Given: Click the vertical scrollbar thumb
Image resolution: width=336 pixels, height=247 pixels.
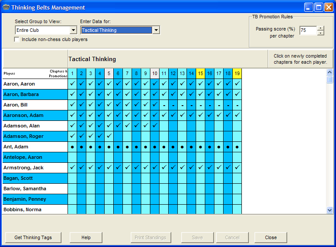Looking at the screenshot, I should click(329, 79).
